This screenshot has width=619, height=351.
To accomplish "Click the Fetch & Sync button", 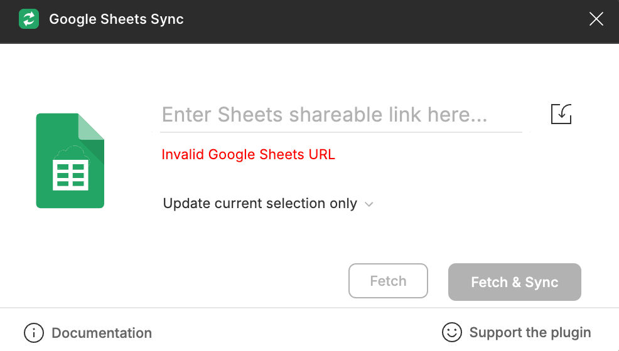I will pos(514,282).
